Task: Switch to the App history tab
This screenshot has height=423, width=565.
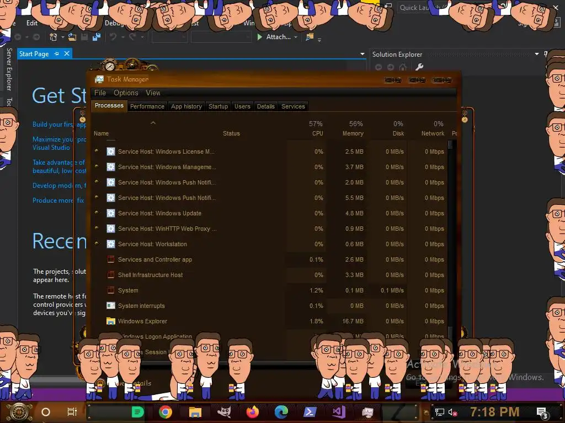Action: pos(186,106)
